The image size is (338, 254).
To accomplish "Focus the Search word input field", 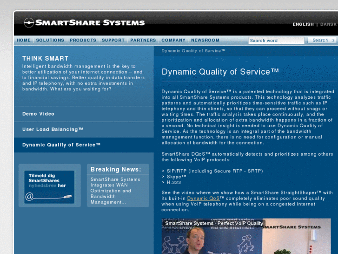I will click(276, 41).
